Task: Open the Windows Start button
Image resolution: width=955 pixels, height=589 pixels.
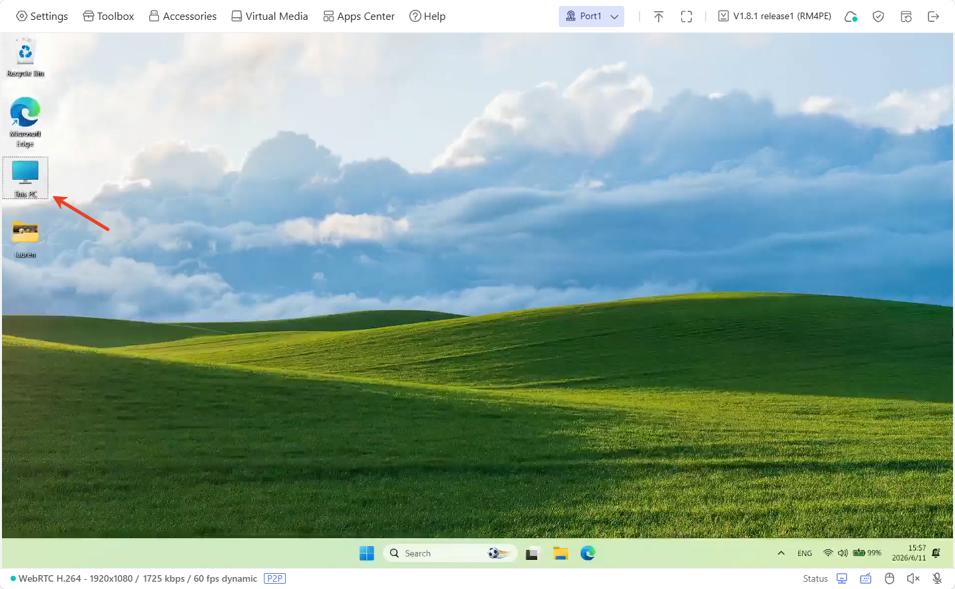Action: tap(366, 553)
